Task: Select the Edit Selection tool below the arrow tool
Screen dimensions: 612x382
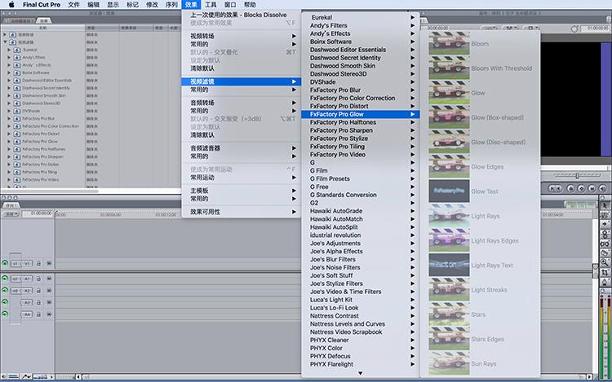Action: (x=605, y=215)
